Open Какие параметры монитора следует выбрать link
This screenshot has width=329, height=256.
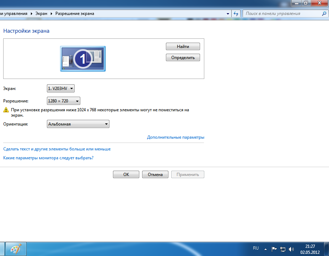pos(48,158)
